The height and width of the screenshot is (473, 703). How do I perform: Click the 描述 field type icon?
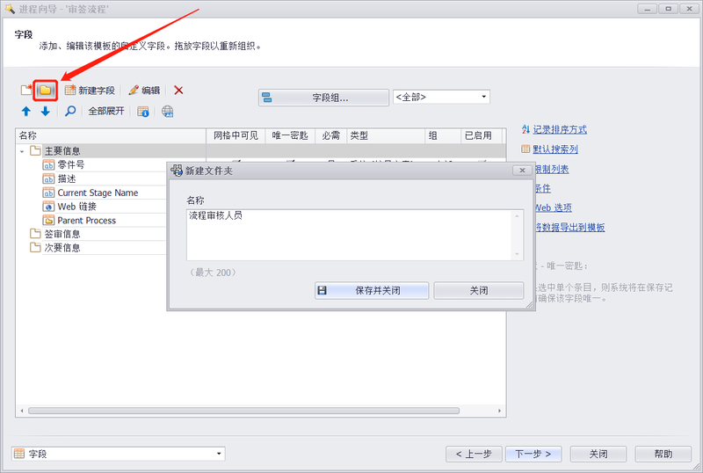(x=48, y=178)
